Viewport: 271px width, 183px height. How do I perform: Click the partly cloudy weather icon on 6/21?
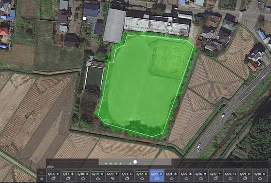click(127, 178)
